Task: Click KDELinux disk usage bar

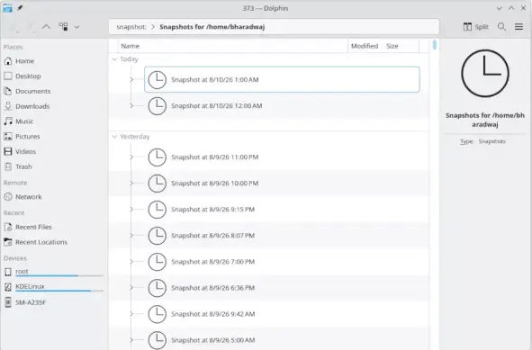Action: [59, 291]
